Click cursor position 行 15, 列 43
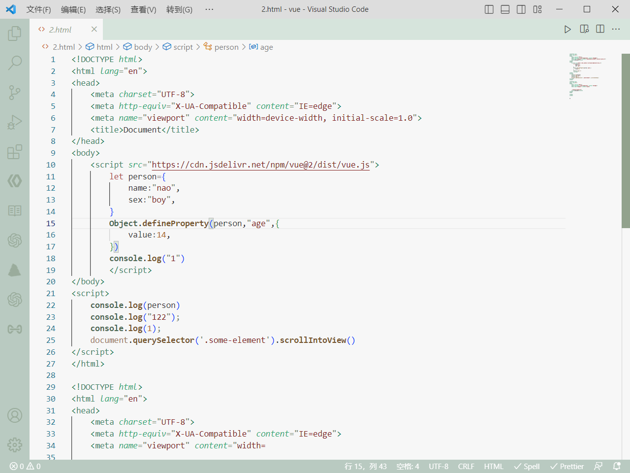 coord(366,466)
